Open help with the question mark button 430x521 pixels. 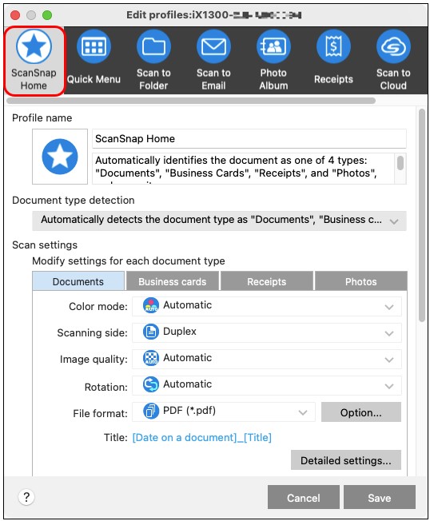26,497
